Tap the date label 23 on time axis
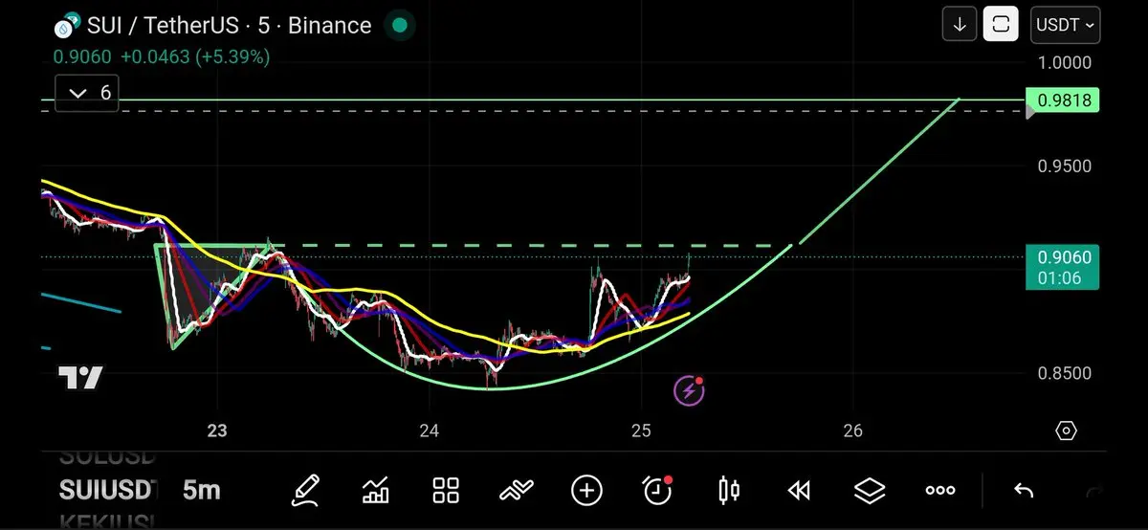 (217, 431)
